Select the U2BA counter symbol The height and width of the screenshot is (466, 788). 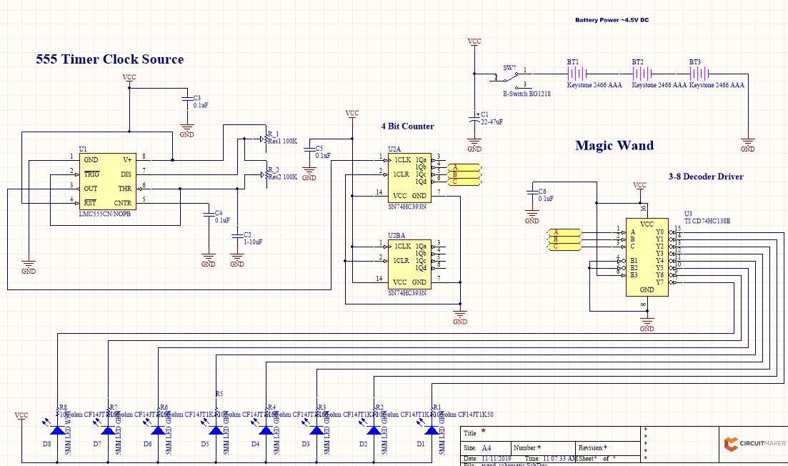[409, 264]
